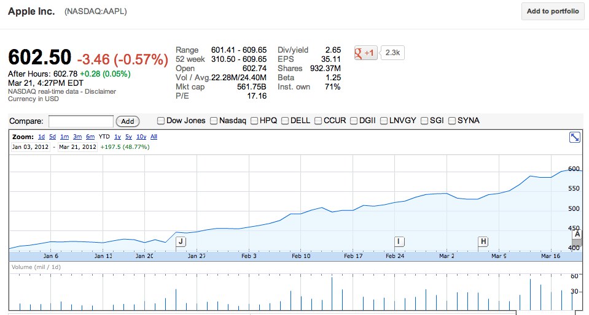Tick the HPQ comparison checkbox
The image size is (589, 315).
pos(254,121)
